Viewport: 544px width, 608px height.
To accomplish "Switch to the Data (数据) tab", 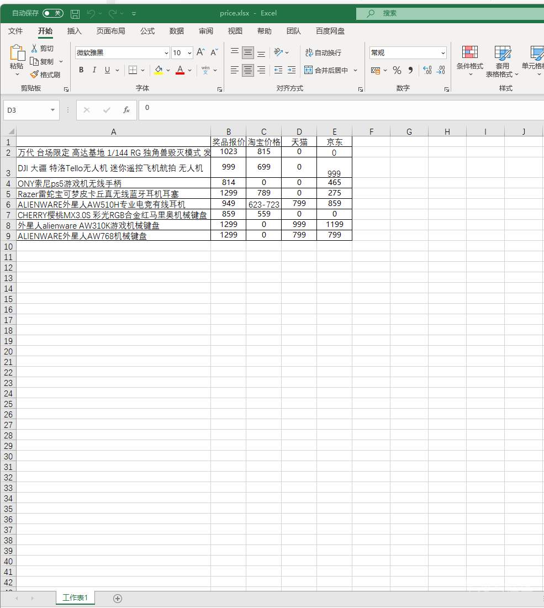I will (176, 31).
